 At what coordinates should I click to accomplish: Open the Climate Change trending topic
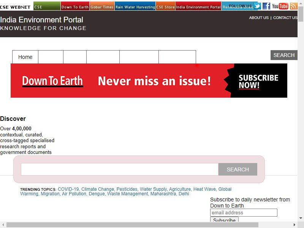98,189
